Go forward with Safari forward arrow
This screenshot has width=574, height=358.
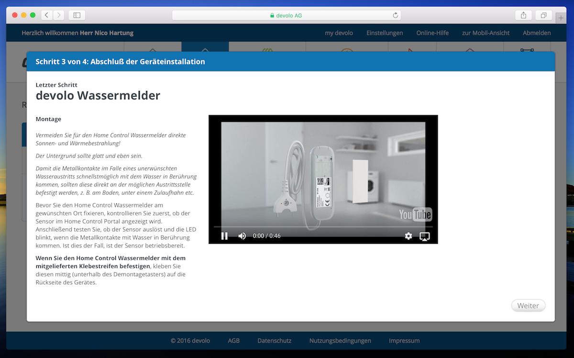pos(59,15)
